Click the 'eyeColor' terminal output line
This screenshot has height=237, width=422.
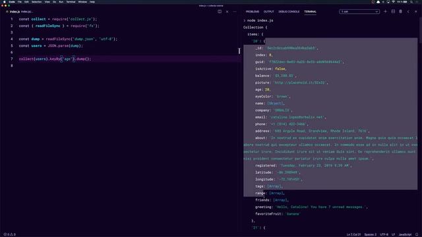(x=272, y=97)
